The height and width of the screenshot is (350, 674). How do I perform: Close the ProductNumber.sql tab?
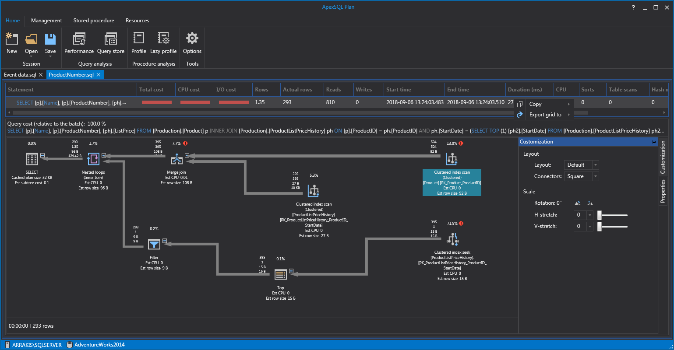click(x=99, y=75)
